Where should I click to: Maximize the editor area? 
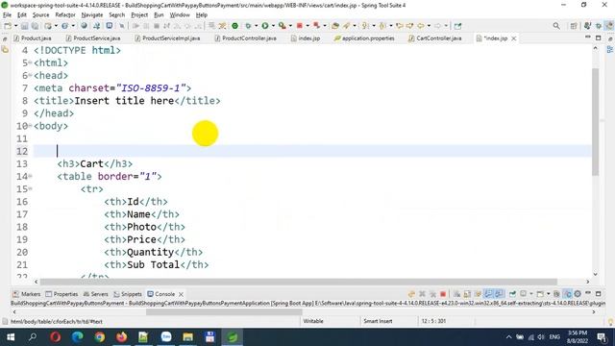[x=598, y=37]
